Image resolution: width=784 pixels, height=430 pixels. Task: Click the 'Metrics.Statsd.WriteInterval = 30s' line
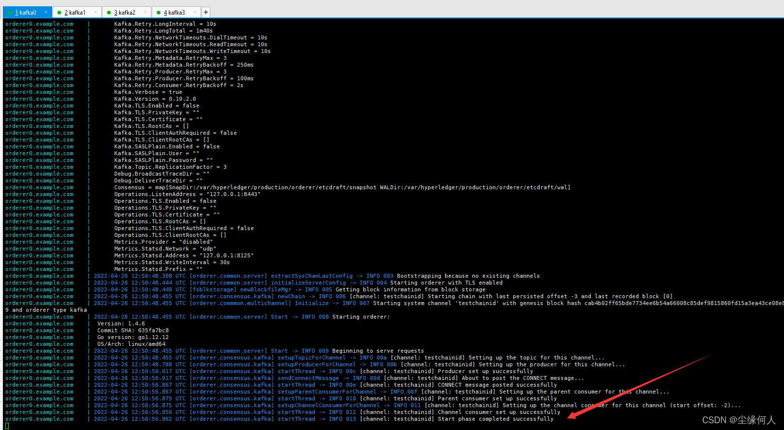(x=172, y=262)
